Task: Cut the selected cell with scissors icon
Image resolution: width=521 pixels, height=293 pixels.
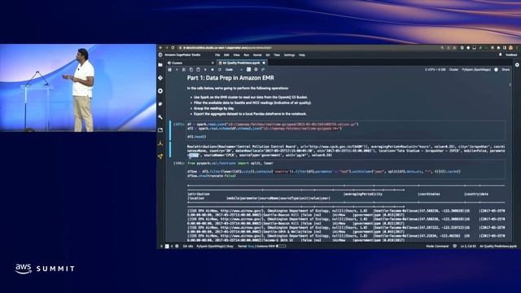Action: [184, 70]
